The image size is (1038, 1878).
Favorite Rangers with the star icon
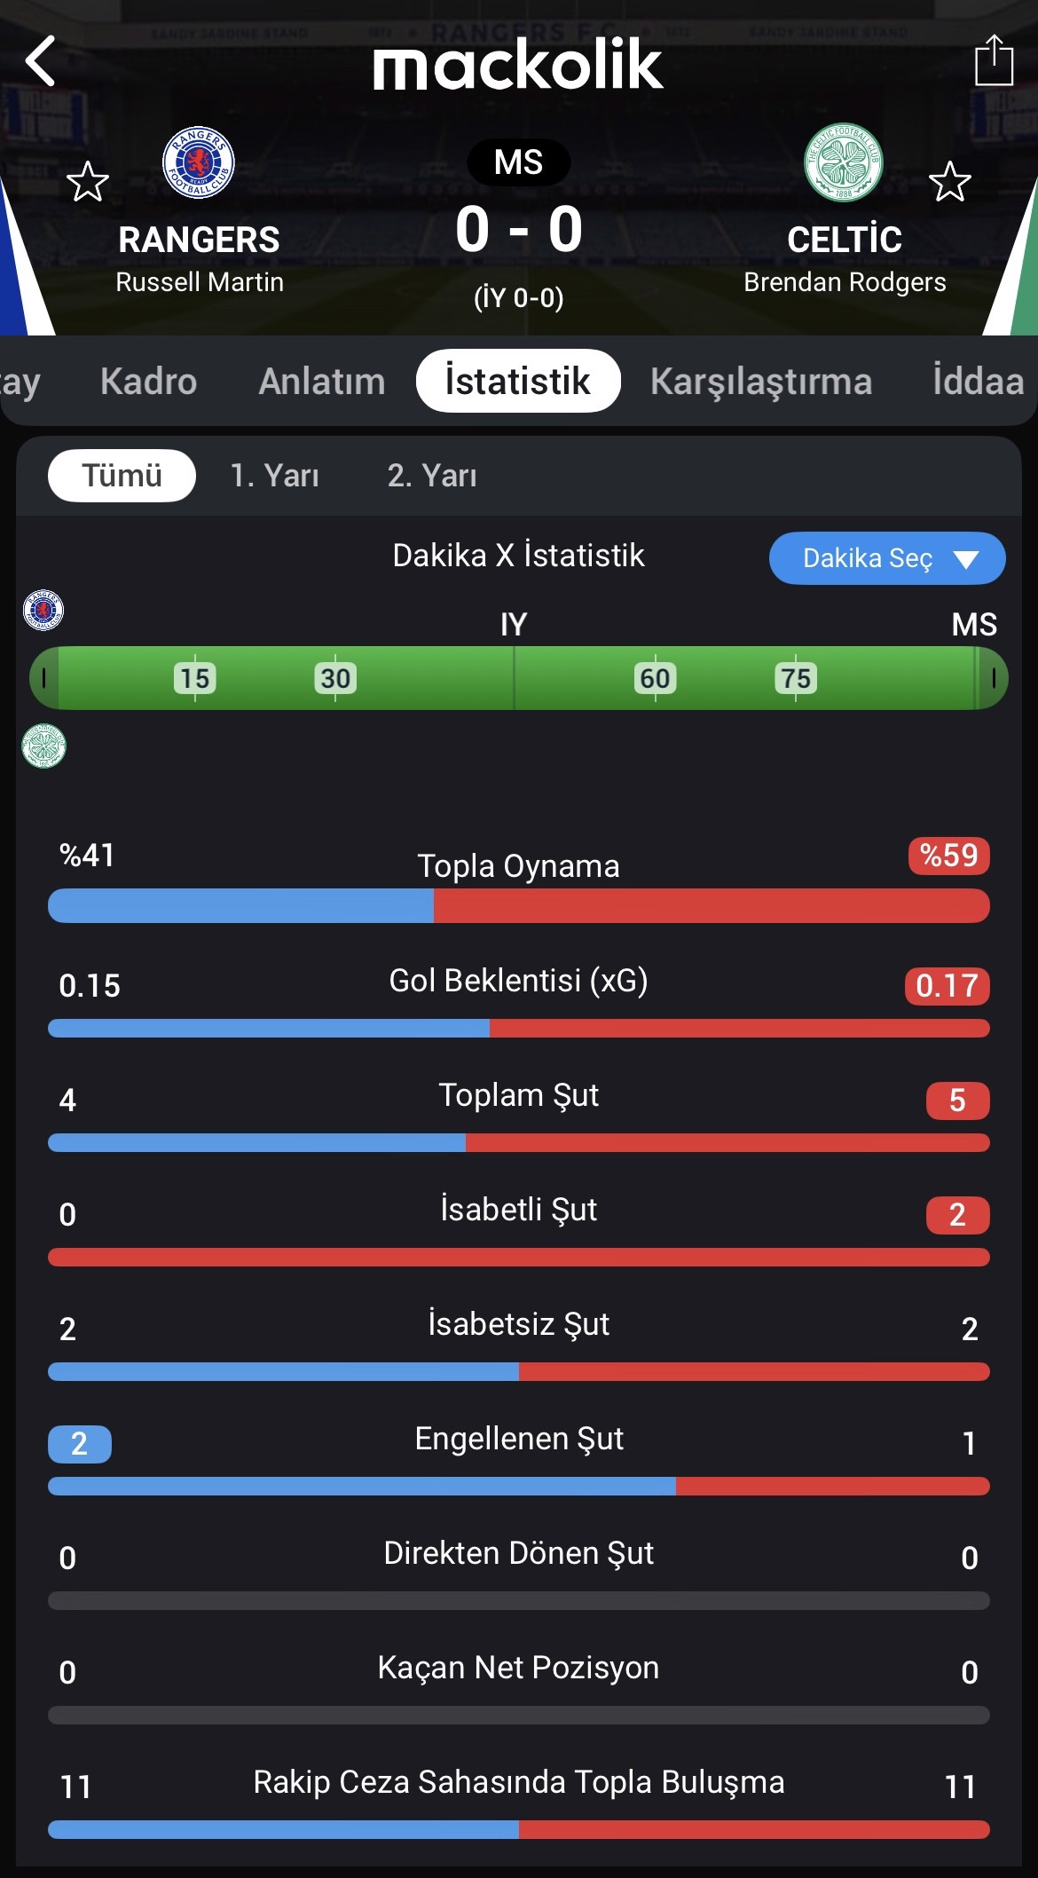pos(88,182)
